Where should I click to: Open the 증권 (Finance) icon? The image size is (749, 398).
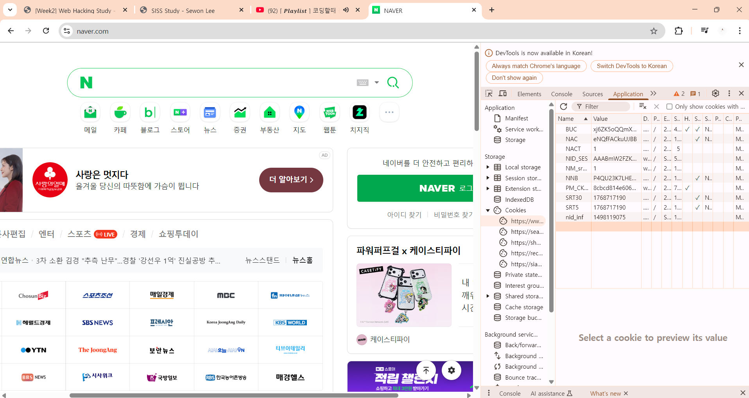point(240,112)
